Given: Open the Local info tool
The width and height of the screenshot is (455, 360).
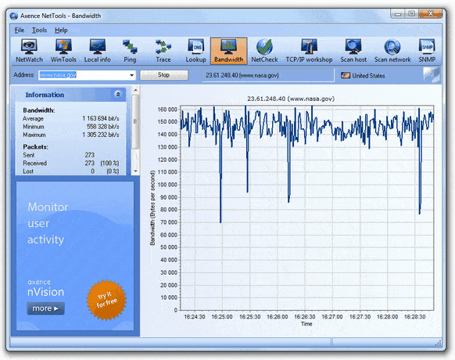Looking at the screenshot, I should tap(97, 51).
